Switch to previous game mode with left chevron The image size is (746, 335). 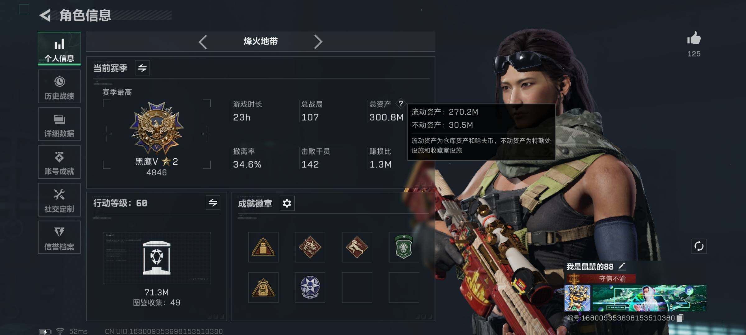point(203,42)
